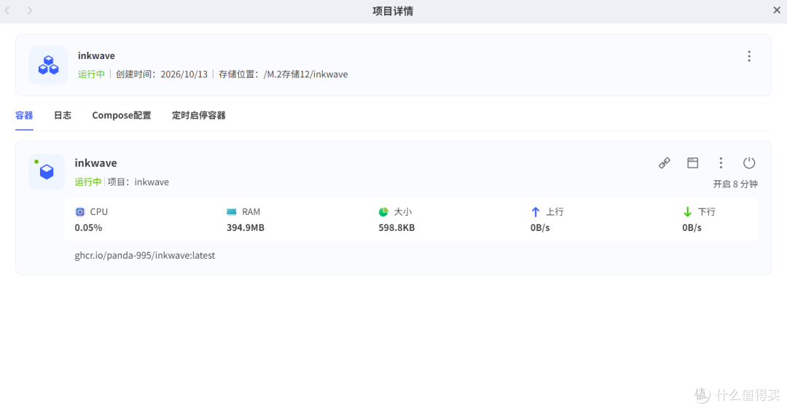787x411 pixels.
Task: Click the container power button
Action: [x=749, y=163]
